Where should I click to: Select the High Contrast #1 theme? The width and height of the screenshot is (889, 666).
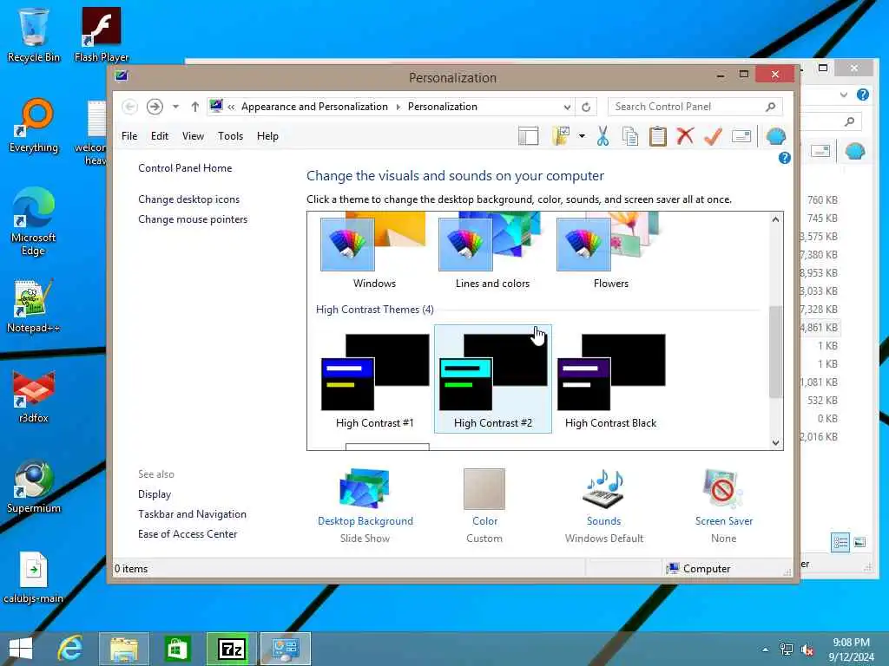click(x=375, y=380)
